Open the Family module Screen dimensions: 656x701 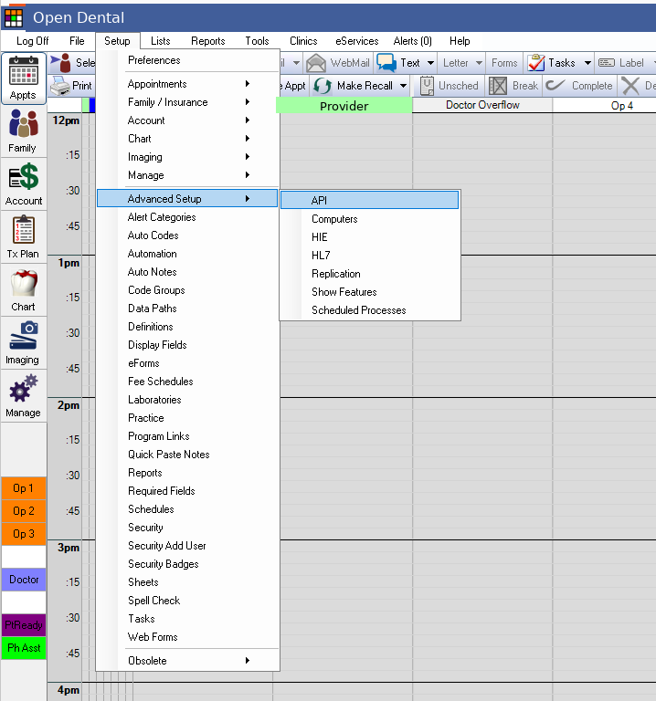23,131
